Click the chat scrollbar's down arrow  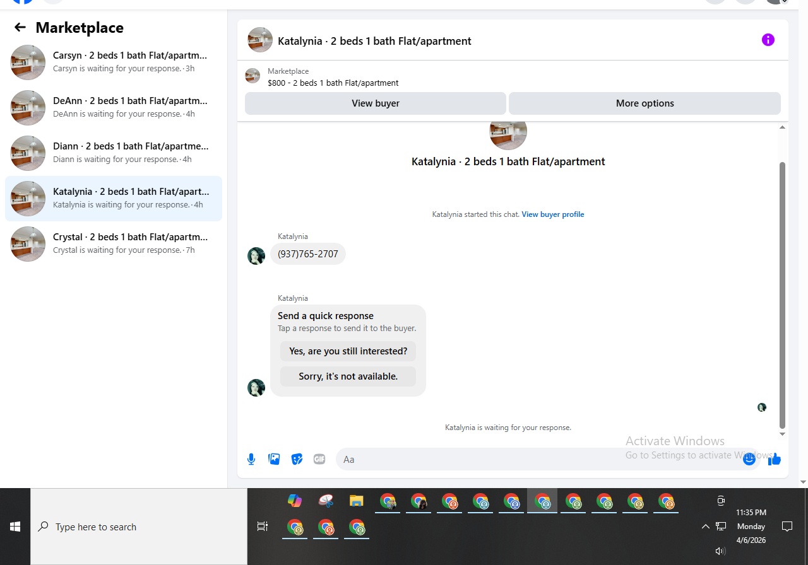point(782,434)
